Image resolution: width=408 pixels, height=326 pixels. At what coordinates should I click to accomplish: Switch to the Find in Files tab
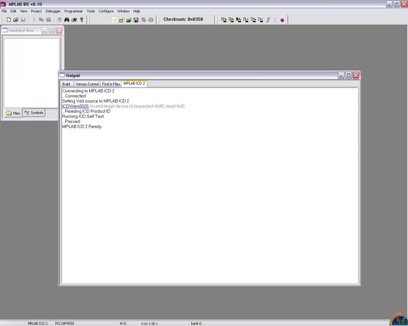111,84
